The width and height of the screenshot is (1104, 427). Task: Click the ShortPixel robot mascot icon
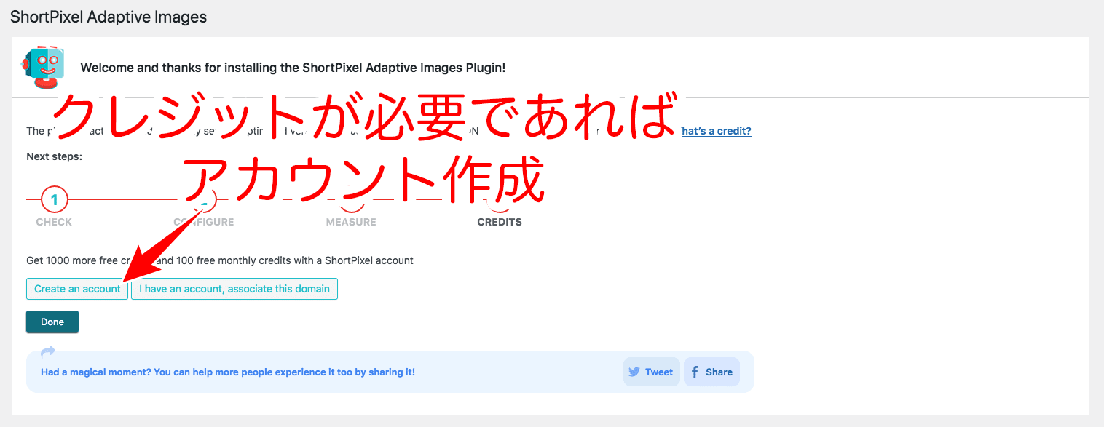(x=44, y=67)
